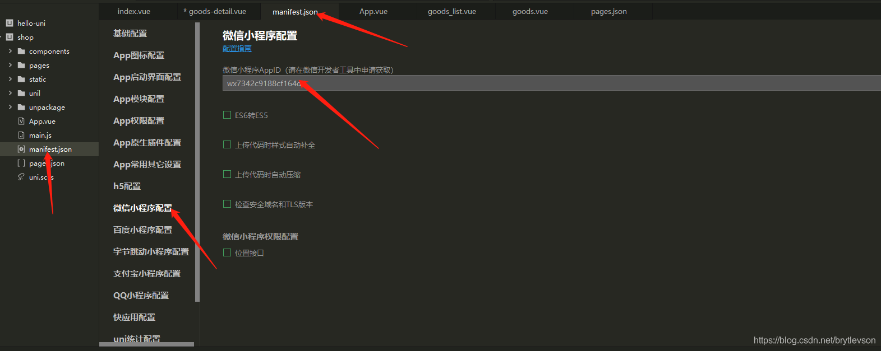Viewport: 881px width, 351px height.
Task: Open App图标配置 settings section
Action: point(139,55)
